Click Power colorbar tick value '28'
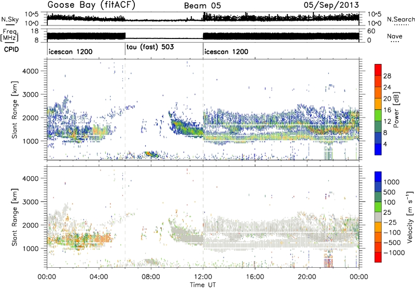Image resolution: width=415 pixels, height=288 pixels. point(387,76)
